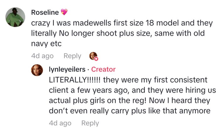Reply to lynleyeilers' comment
Viewport: 223px width, 132px height.
(x=90, y=123)
